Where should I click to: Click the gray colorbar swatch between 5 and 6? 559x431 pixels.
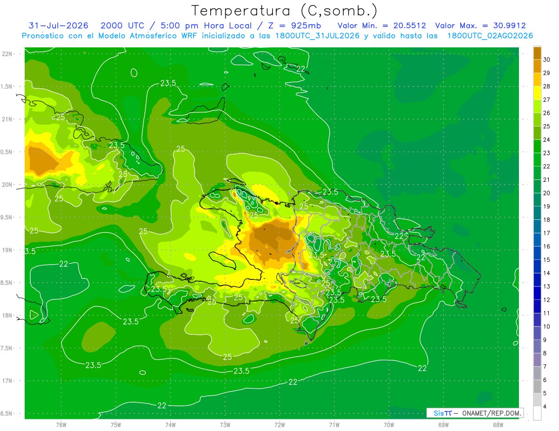coord(537,387)
